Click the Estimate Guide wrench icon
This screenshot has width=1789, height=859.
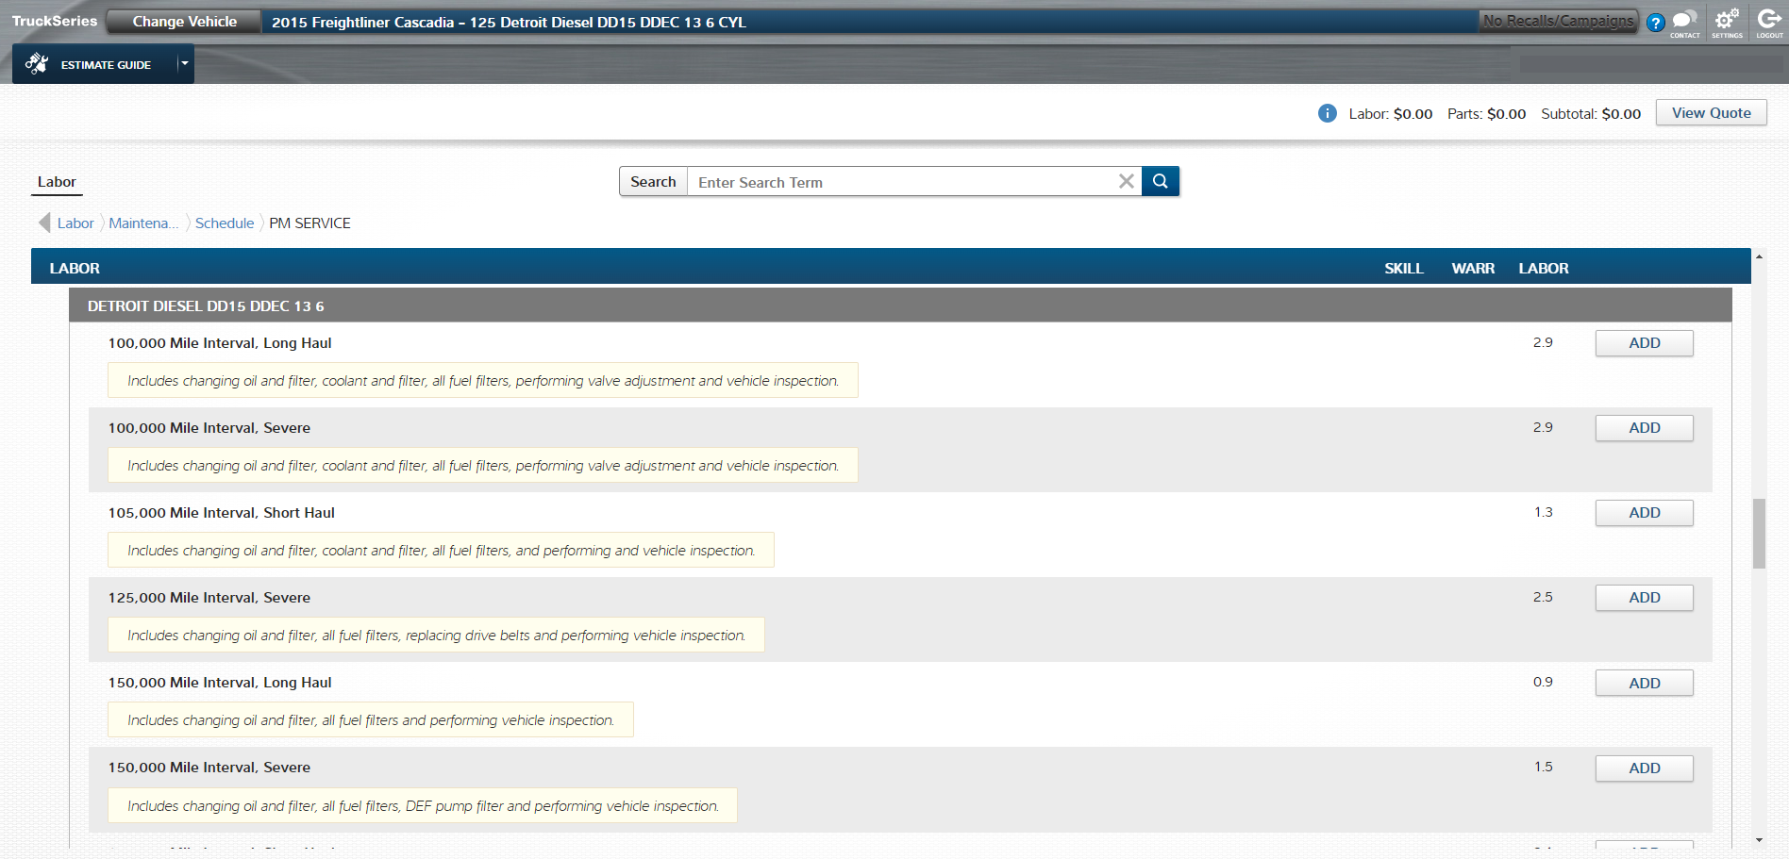37,64
